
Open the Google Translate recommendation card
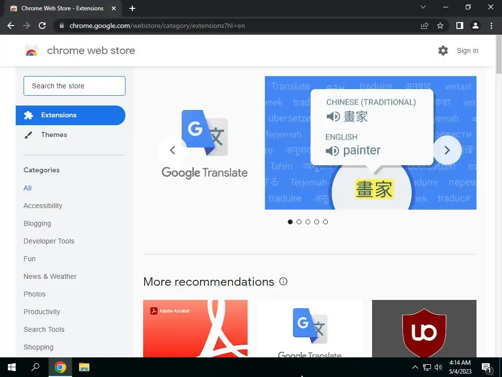[310, 328]
